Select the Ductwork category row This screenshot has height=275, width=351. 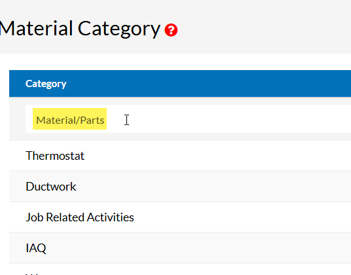(x=180, y=187)
